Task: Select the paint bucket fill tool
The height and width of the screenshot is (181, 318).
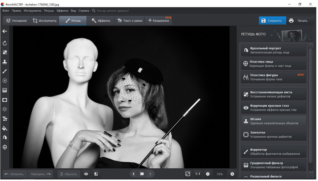Action: point(5,128)
